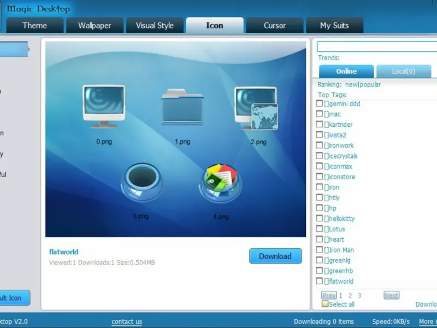Toggle the Select all checkbox
Viewport: 437px width, 328px height.
tap(325, 304)
